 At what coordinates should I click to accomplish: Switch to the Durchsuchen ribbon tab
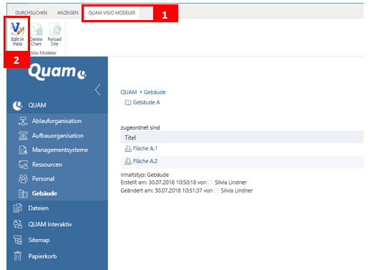(31, 13)
